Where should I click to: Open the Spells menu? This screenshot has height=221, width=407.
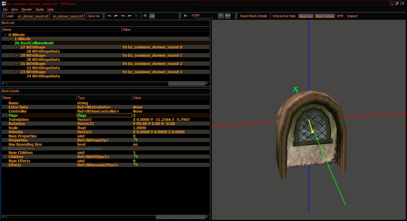point(40,9)
